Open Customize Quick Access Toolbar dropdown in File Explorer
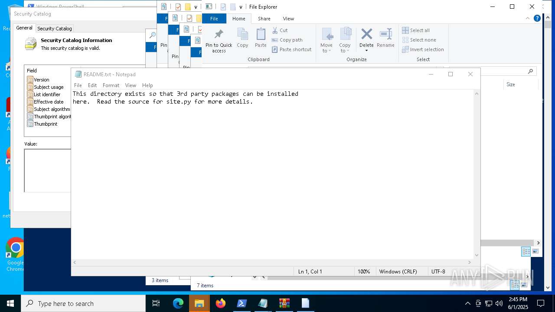This screenshot has height=312, width=555. point(241,7)
